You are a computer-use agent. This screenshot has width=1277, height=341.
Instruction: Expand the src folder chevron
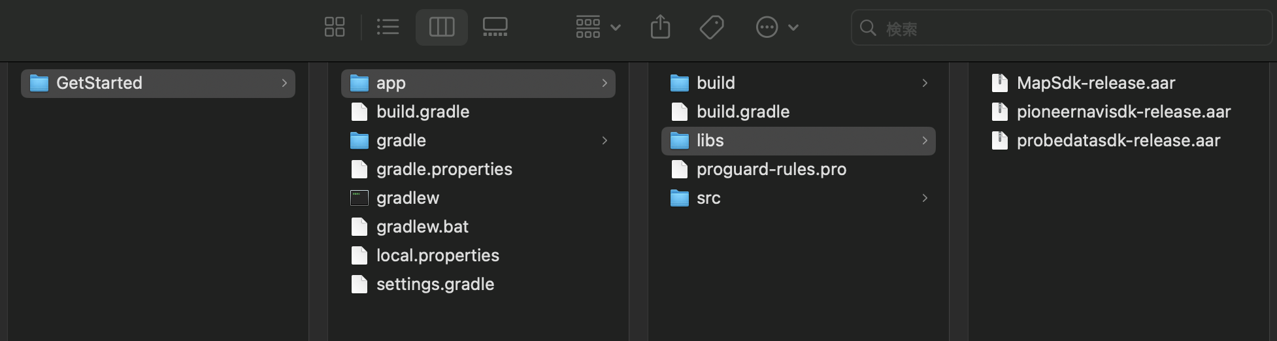tap(925, 198)
